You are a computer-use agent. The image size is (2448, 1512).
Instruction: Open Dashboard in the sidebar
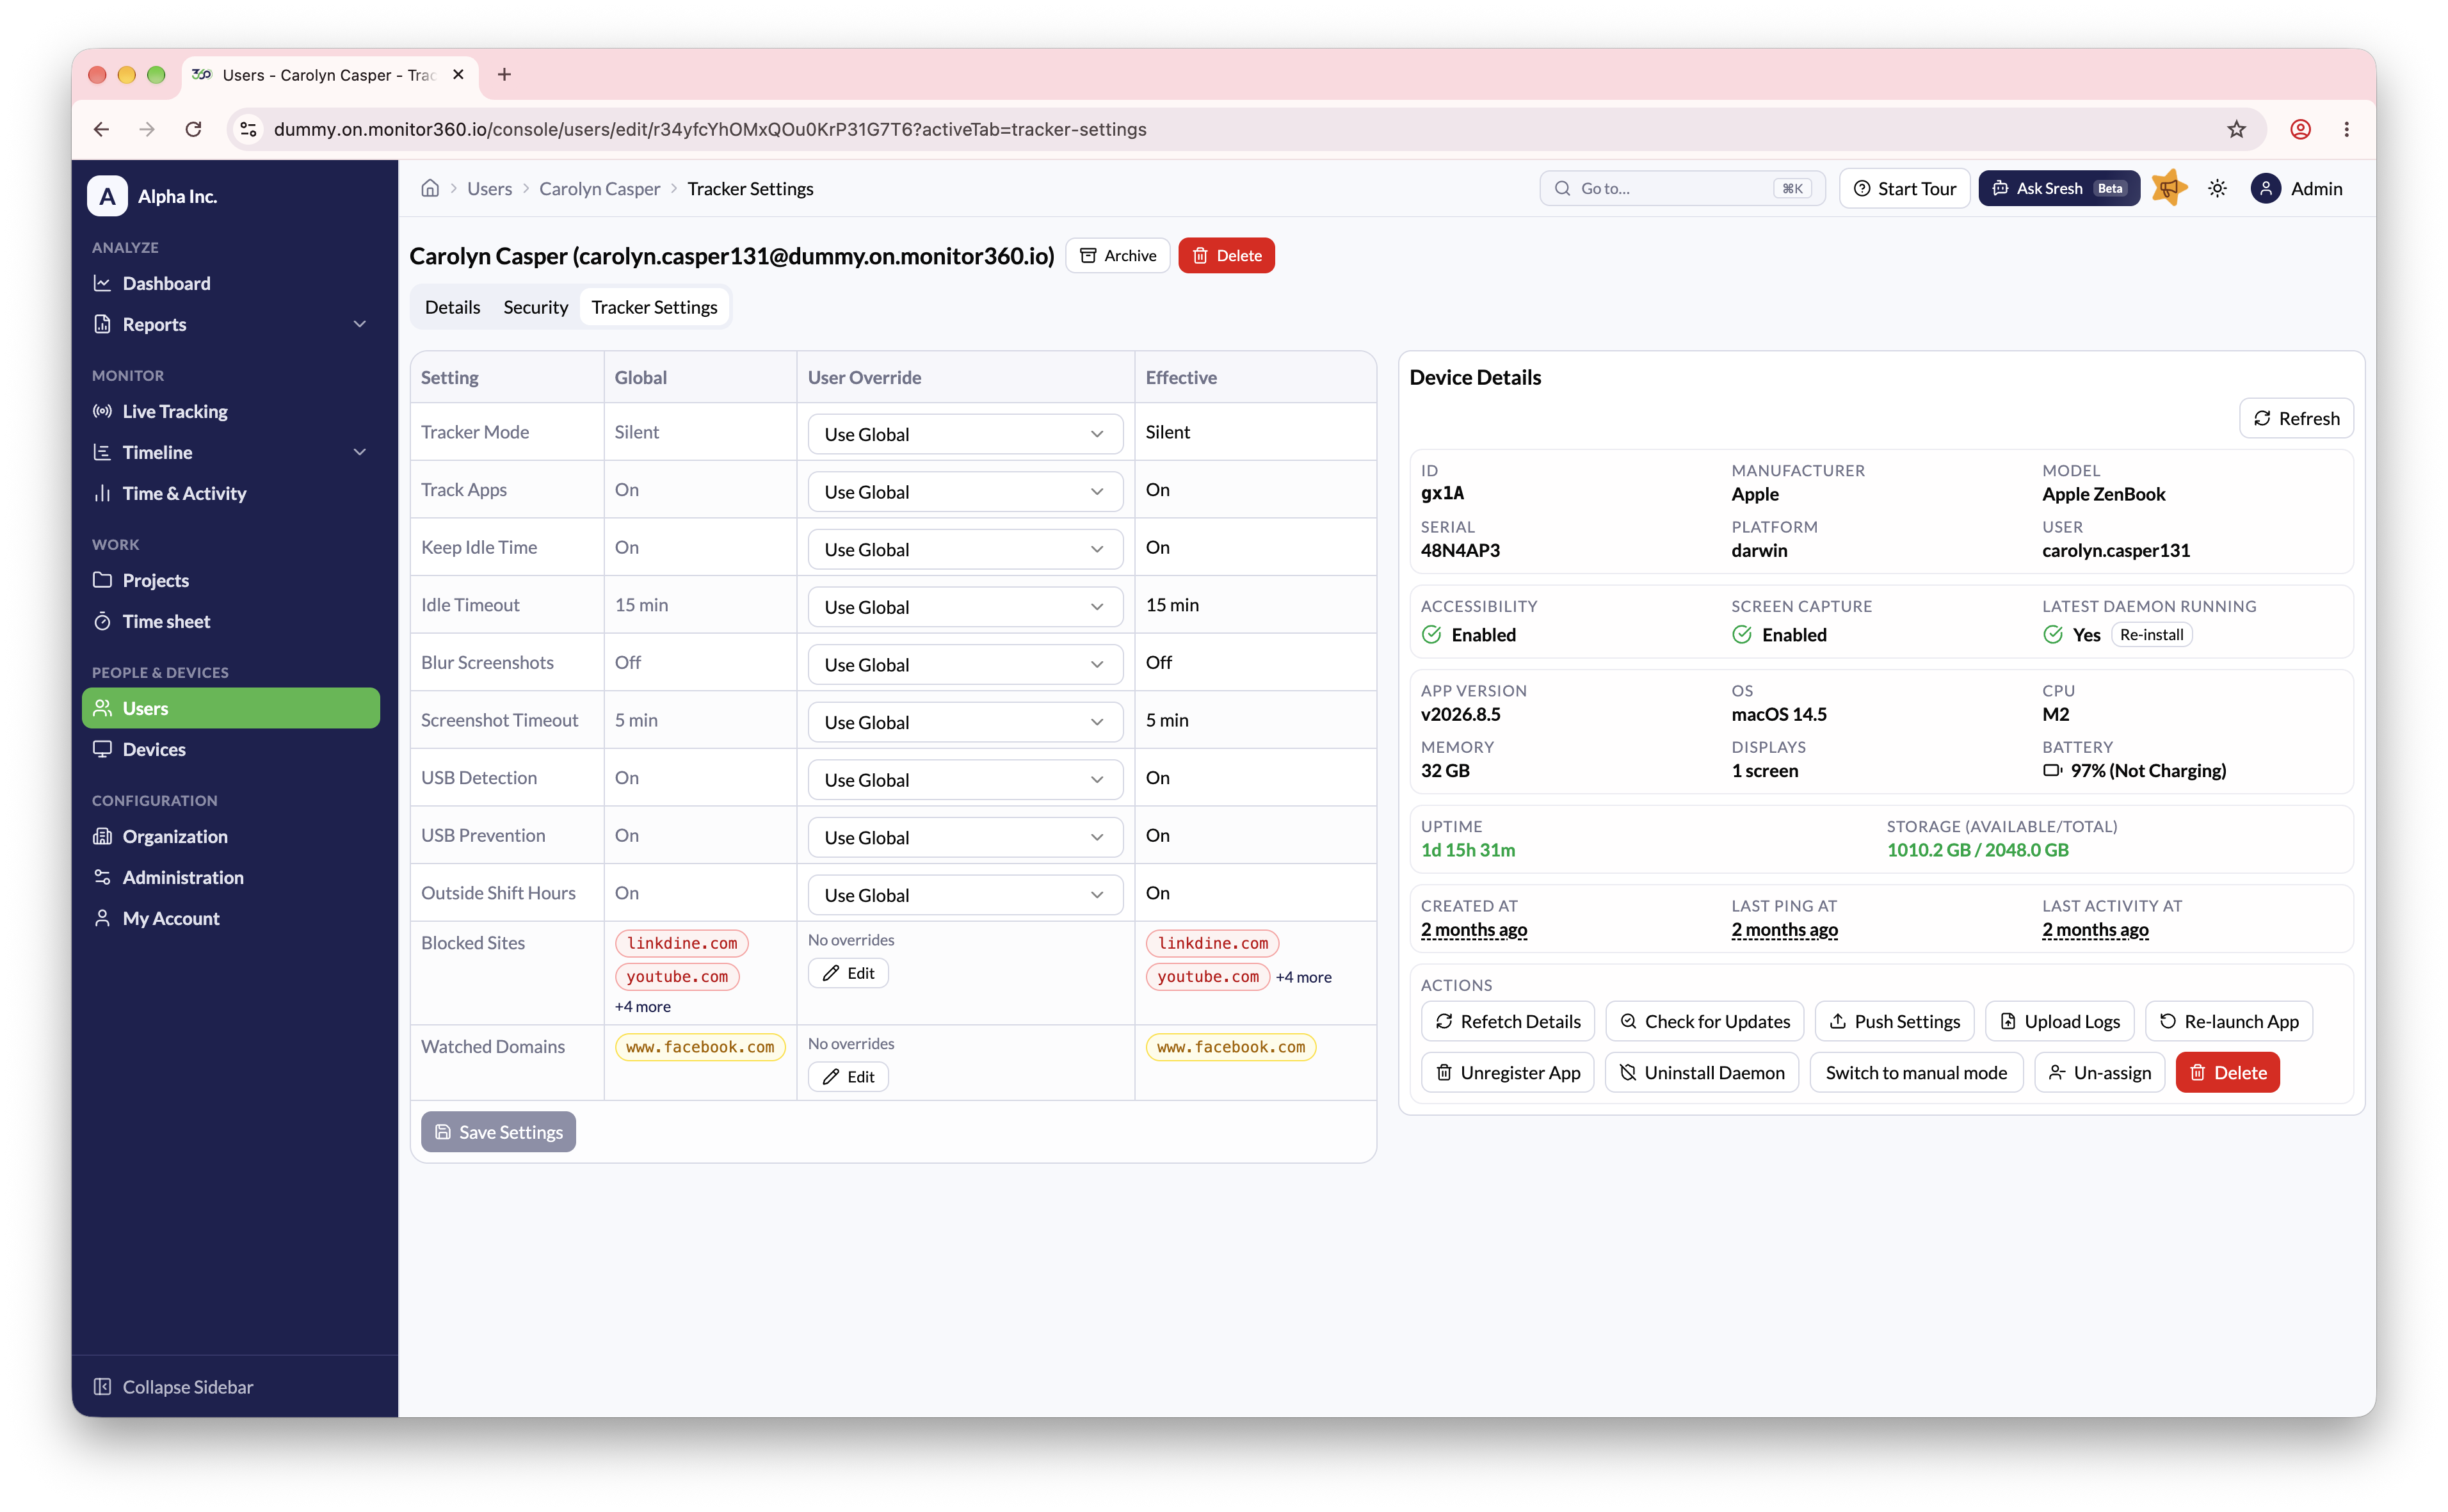click(231, 283)
